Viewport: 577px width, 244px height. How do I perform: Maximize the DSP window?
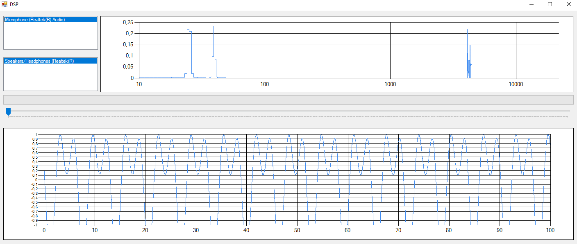coord(550,4)
